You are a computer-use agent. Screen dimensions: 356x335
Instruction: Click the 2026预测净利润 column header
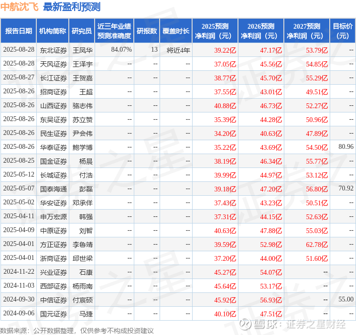261,31
